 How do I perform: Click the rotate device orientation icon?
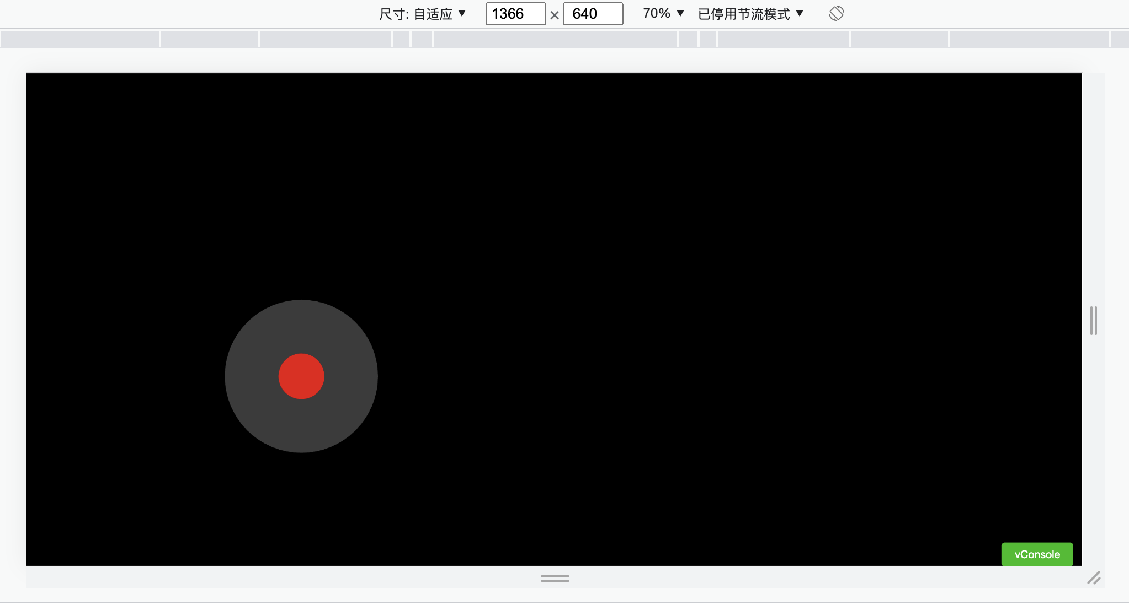pyautogui.click(x=836, y=13)
